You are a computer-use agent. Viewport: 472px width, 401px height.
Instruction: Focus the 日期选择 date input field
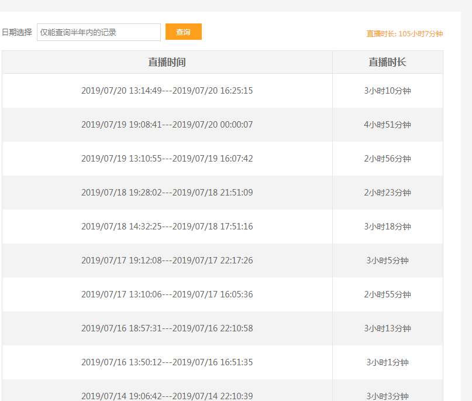coord(99,32)
